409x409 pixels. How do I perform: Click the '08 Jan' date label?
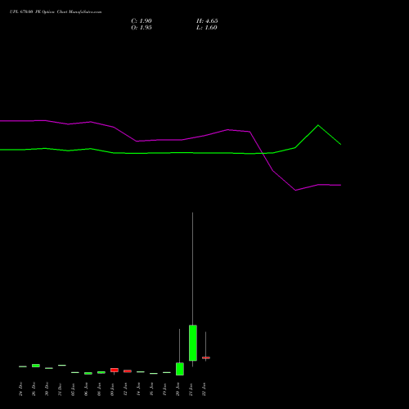[x=100, y=389]
